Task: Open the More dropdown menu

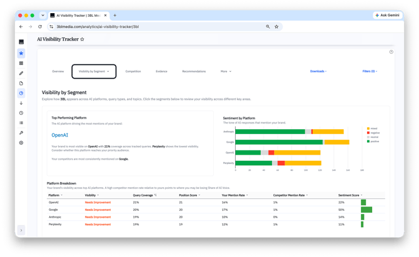Action: (226, 72)
